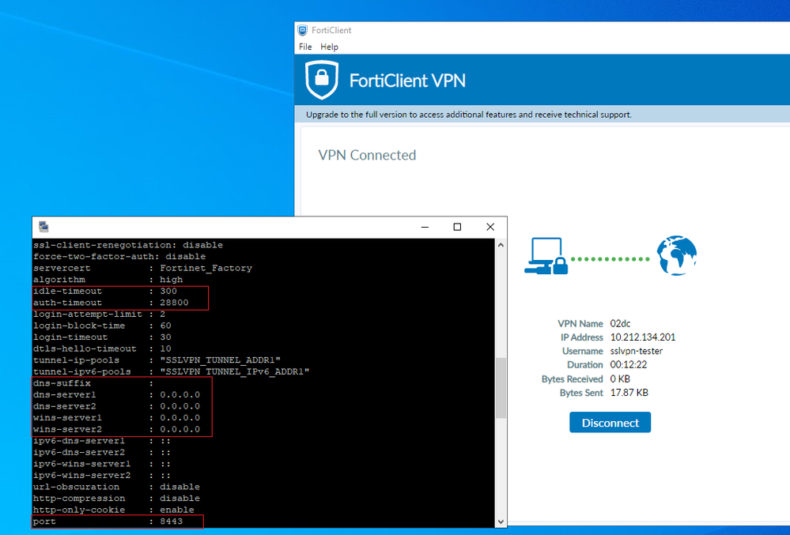Click the 'login-attempt-limit : 2' terminal line

click(100, 314)
